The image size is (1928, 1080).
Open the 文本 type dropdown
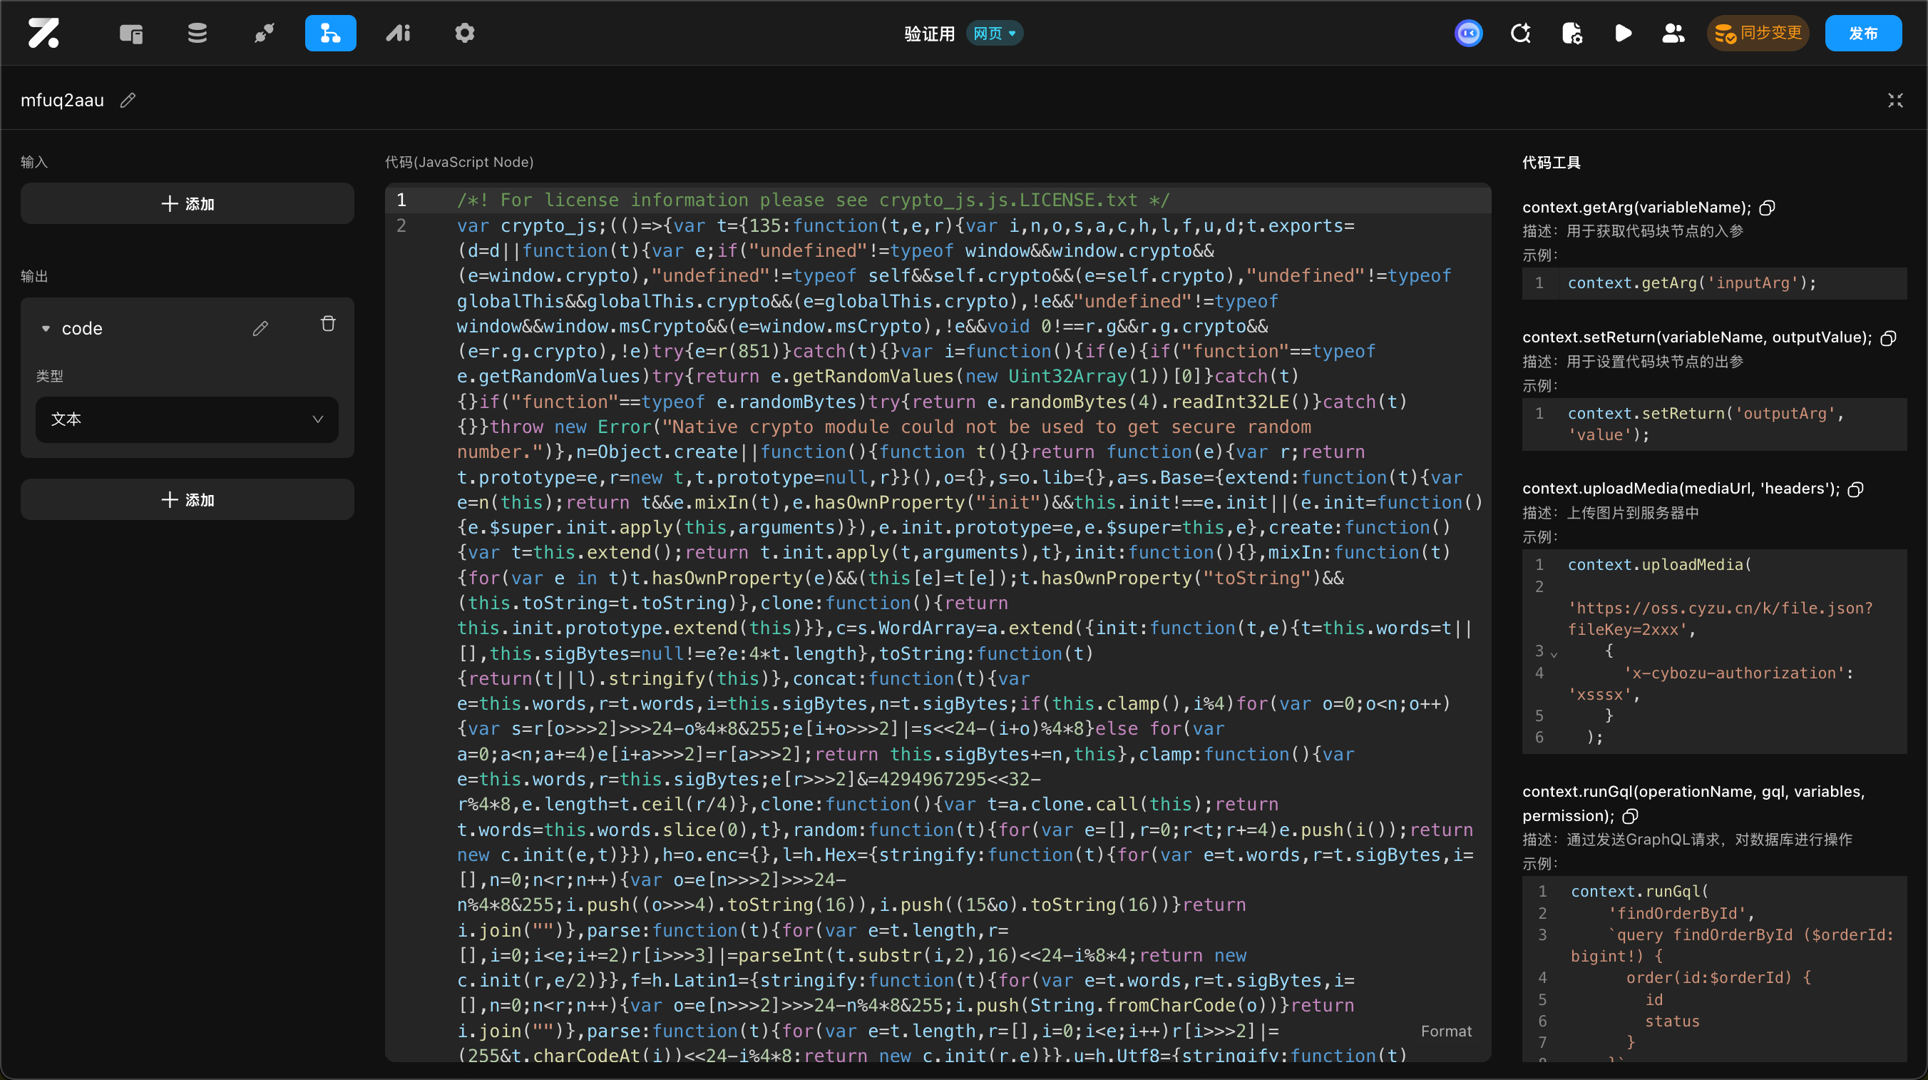coord(187,419)
